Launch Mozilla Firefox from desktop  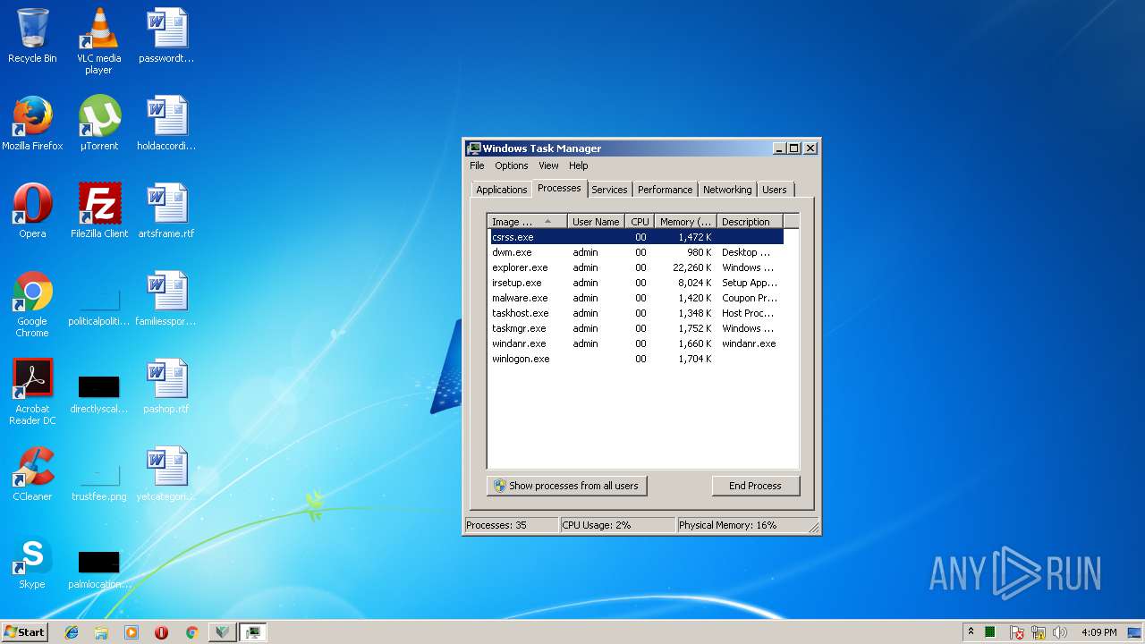pyautogui.click(x=32, y=123)
